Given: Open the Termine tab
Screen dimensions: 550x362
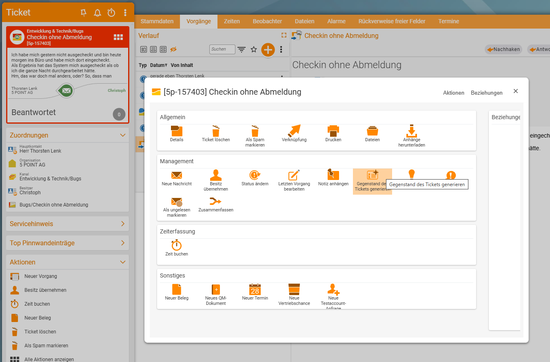Looking at the screenshot, I should pyautogui.click(x=448, y=21).
